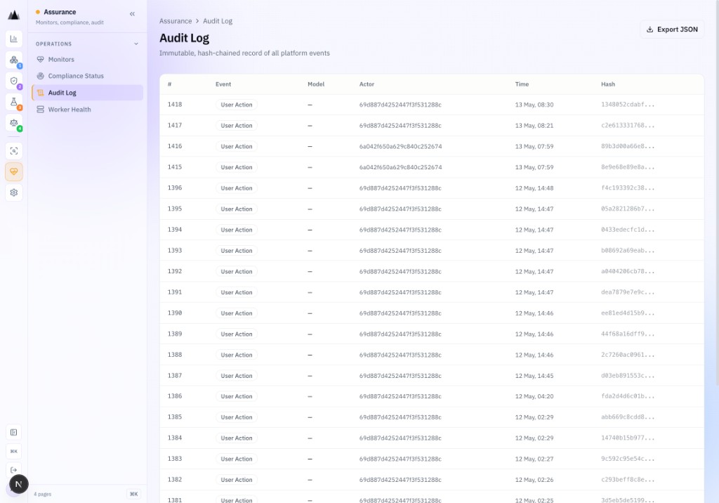719x503 pixels.
Task: Click time 12 May, 04:20 in row 1386
Action: pyautogui.click(x=534, y=396)
